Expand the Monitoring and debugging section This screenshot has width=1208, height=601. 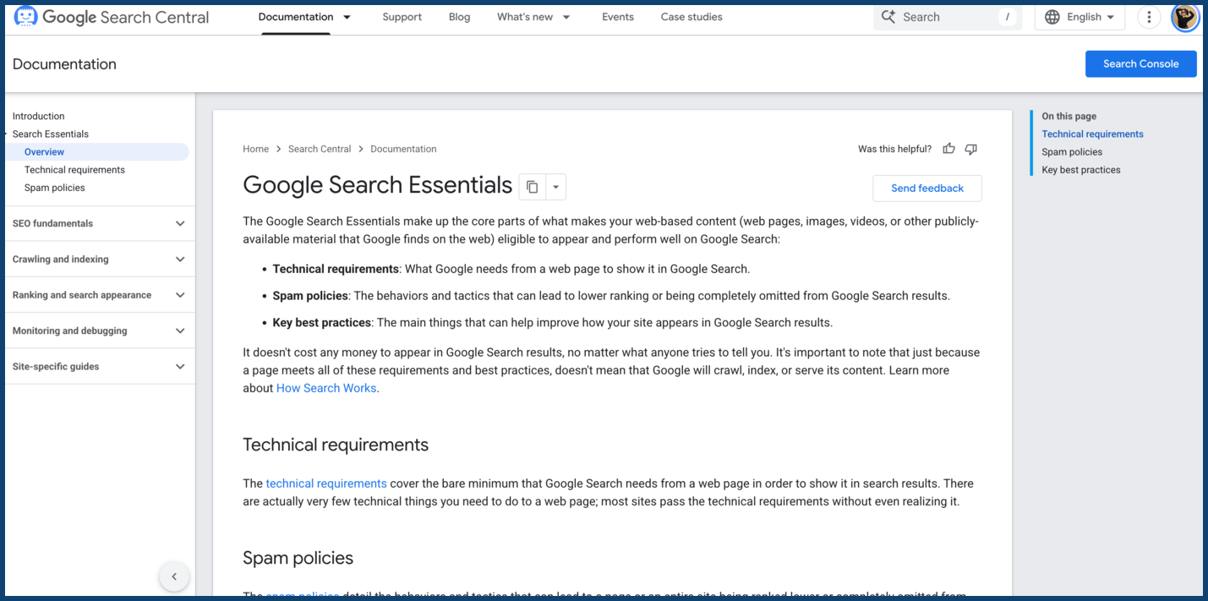click(100, 331)
